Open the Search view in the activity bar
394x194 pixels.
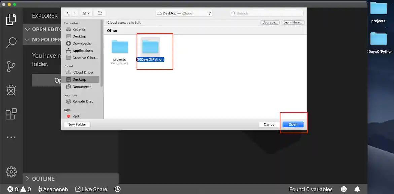pos(11,43)
